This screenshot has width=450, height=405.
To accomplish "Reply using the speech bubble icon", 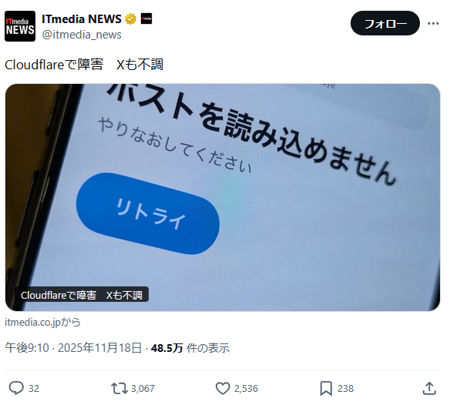I will tap(16, 388).
